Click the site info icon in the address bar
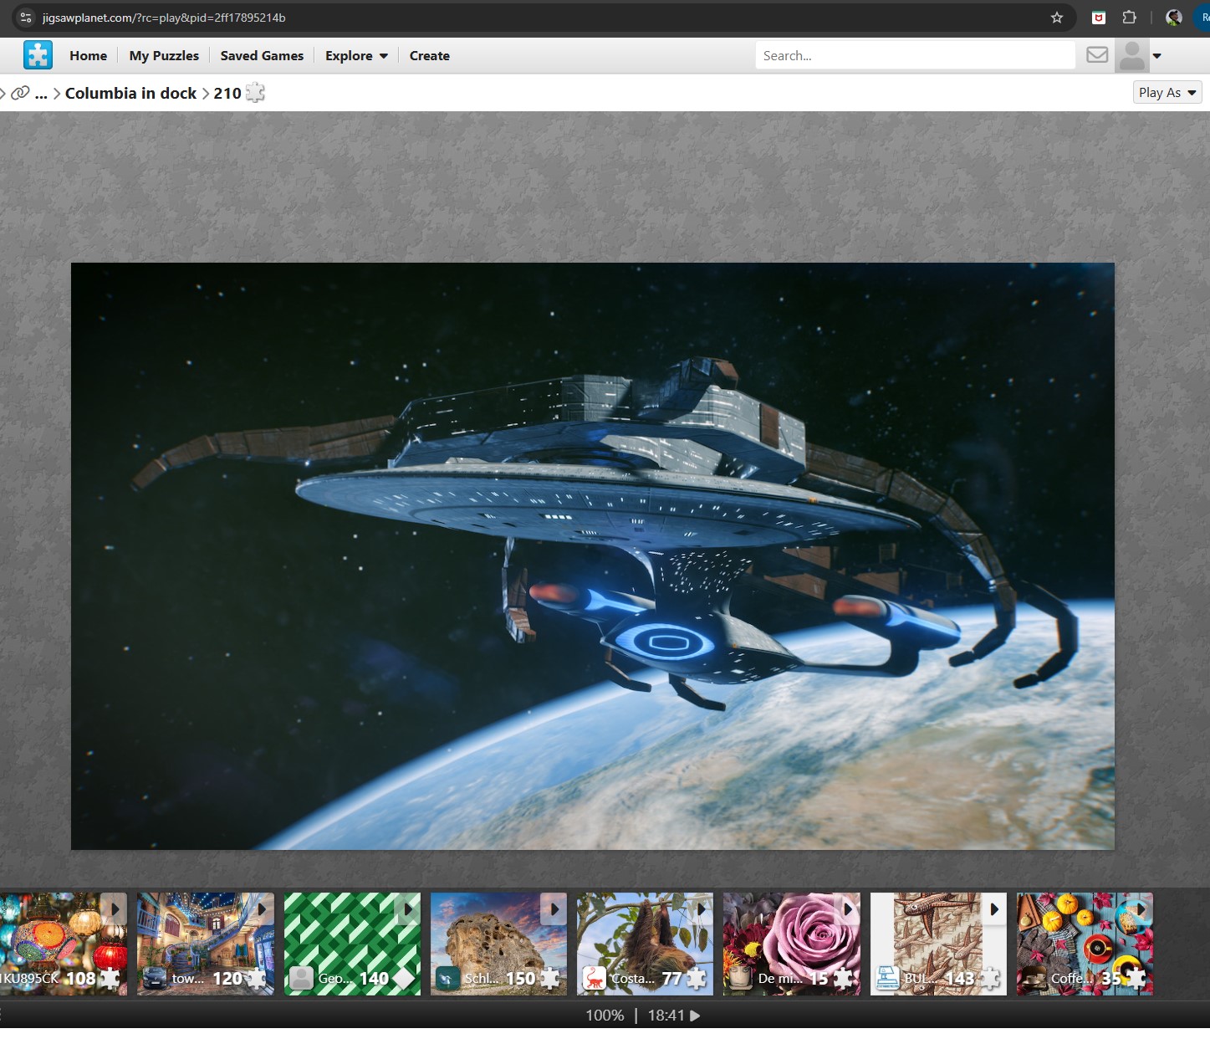The image size is (1210, 1044). [x=26, y=18]
